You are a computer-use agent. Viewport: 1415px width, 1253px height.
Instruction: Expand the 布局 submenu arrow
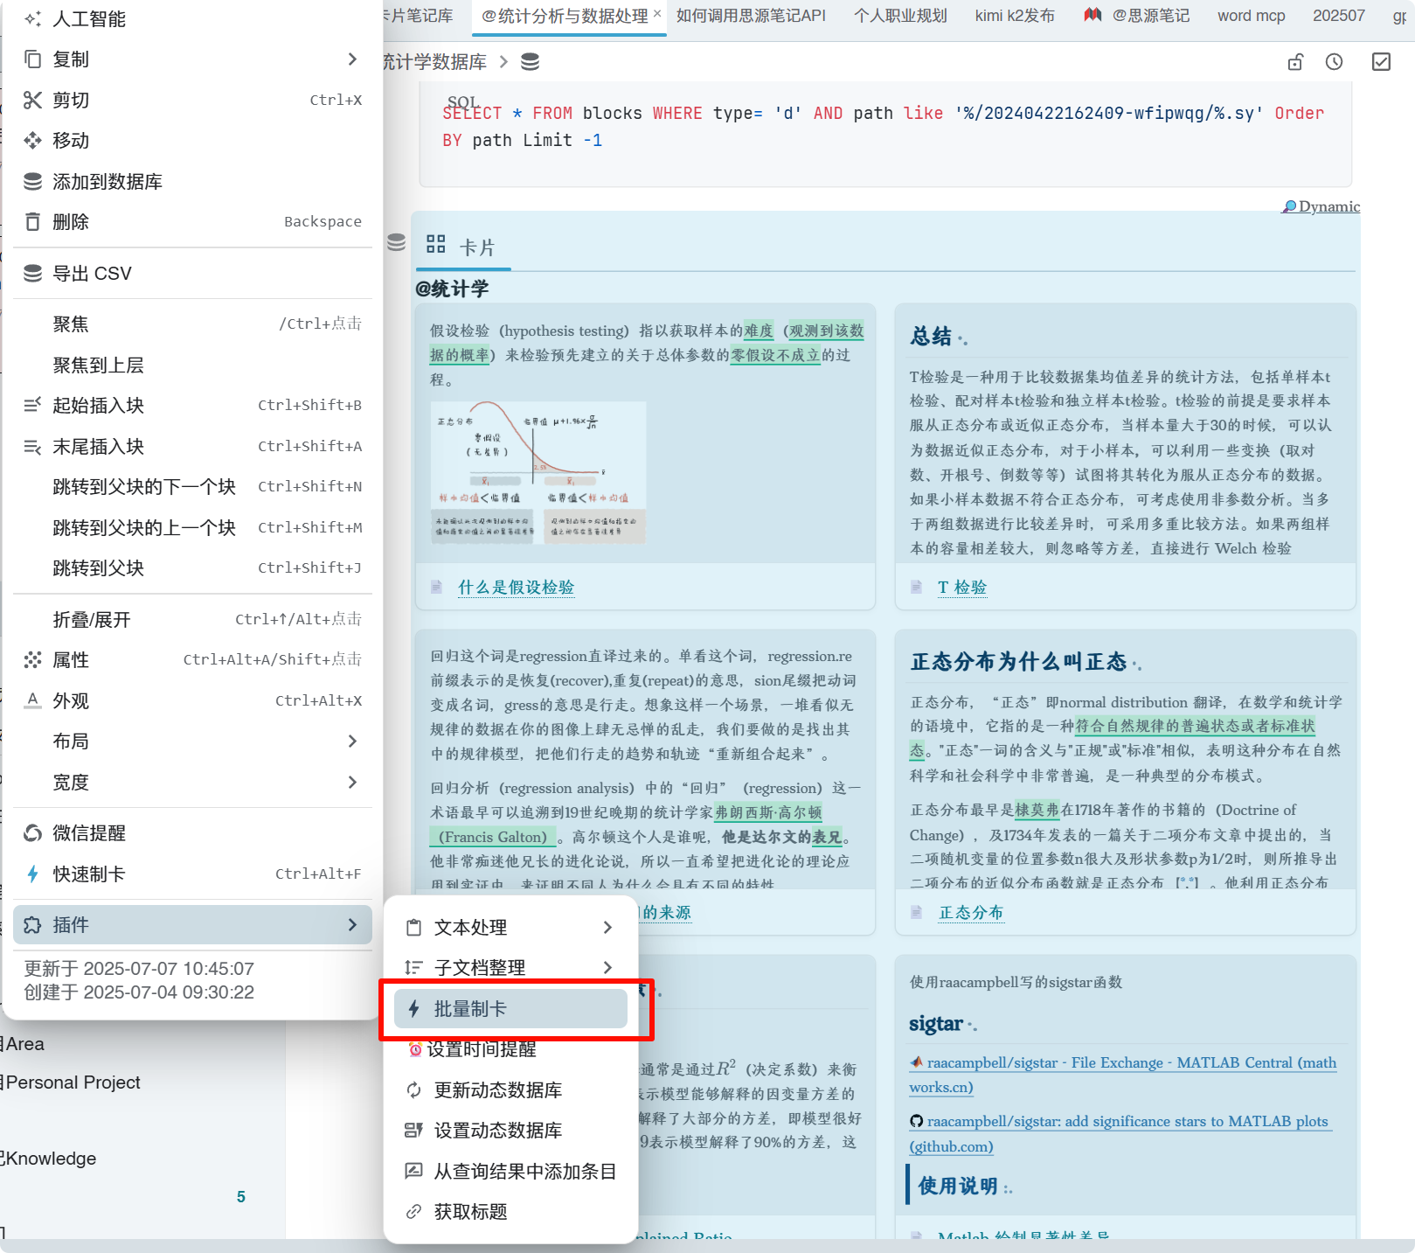pyautogui.click(x=352, y=741)
